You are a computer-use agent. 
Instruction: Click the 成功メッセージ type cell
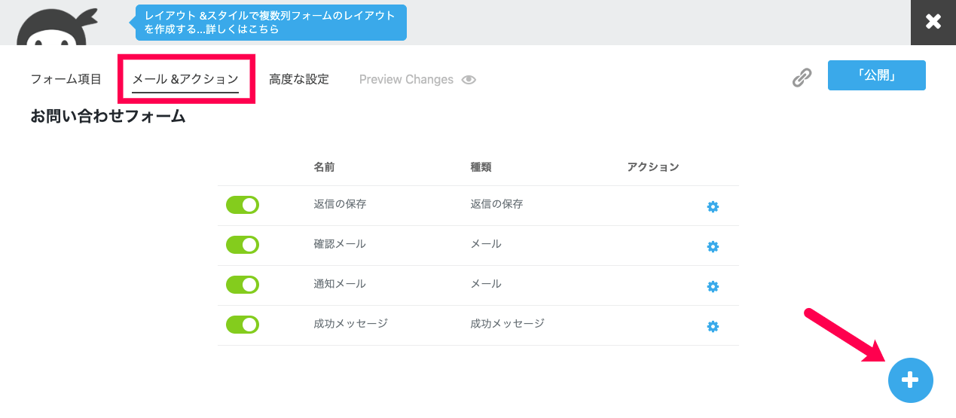[x=508, y=324]
